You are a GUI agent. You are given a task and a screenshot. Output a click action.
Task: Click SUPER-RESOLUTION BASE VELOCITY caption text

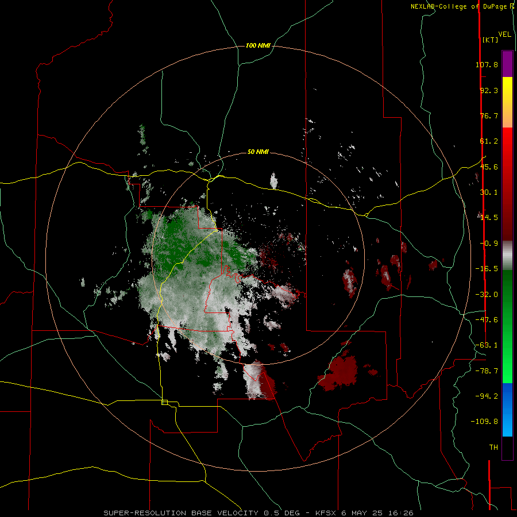click(x=182, y=513)
